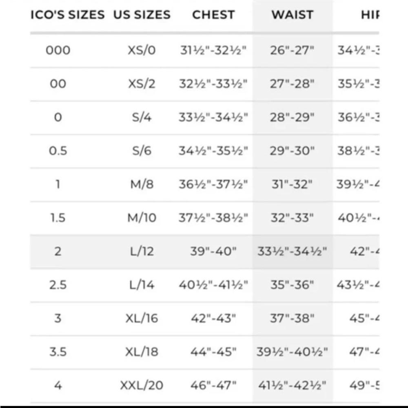Select the 46"-47" chest measurement

[213, 385]
